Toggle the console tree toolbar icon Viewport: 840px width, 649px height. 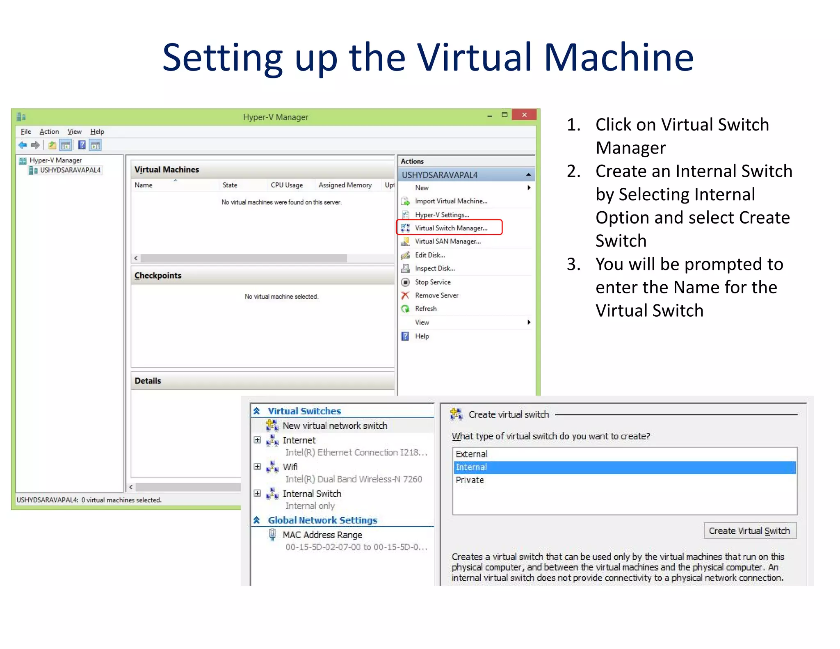click(x=65, y=145)
